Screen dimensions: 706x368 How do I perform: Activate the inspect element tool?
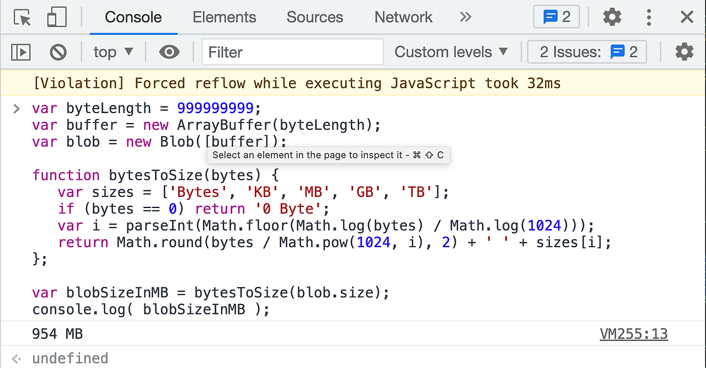pyautogui.click(x=22, y=17)
